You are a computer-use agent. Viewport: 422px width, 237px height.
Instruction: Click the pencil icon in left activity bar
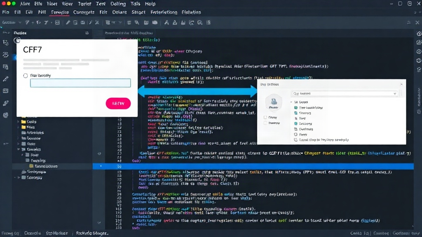[x=5, y=79]
